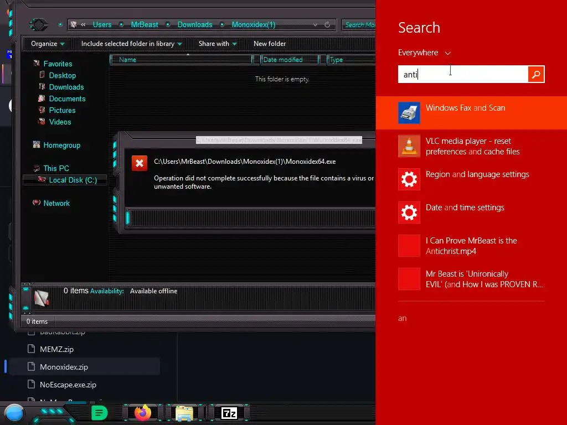
Task: Select VLC media player reset preferences result
Action: click(x=471, y=146)
